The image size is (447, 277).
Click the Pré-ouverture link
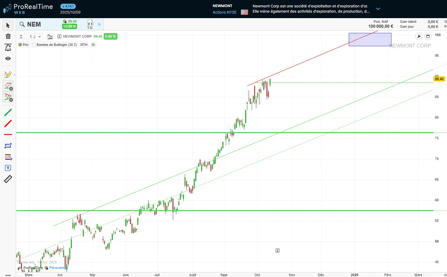(x=58, y=268)
